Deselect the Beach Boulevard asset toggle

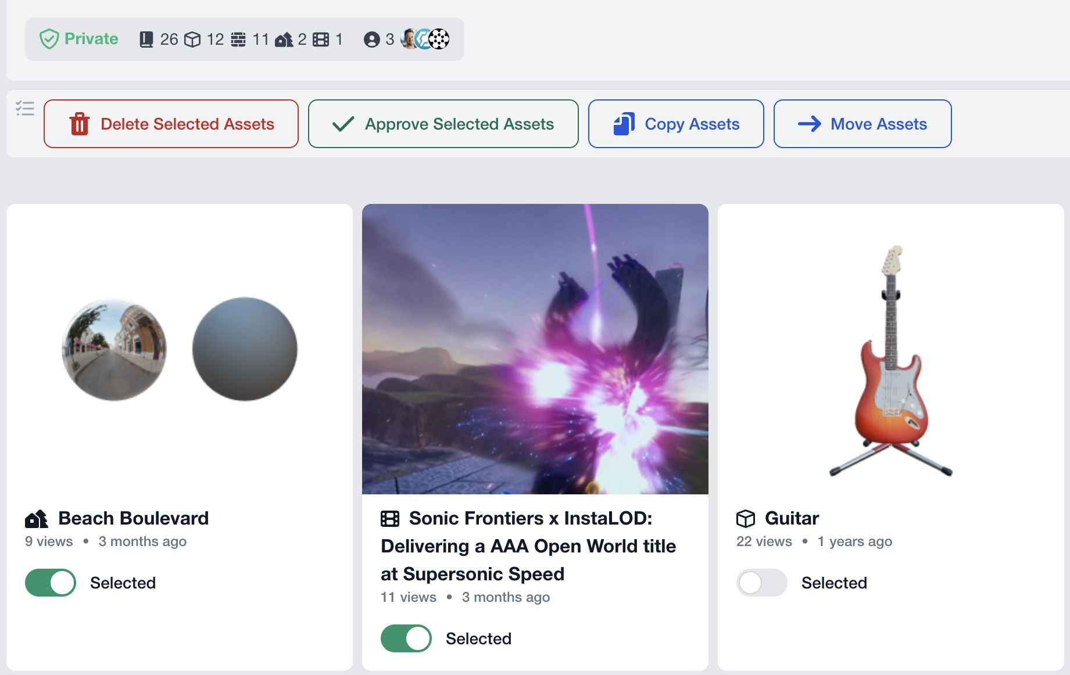pos(51,583)
